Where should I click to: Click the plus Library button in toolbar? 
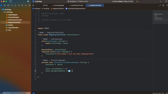click(x=160, y=1)
